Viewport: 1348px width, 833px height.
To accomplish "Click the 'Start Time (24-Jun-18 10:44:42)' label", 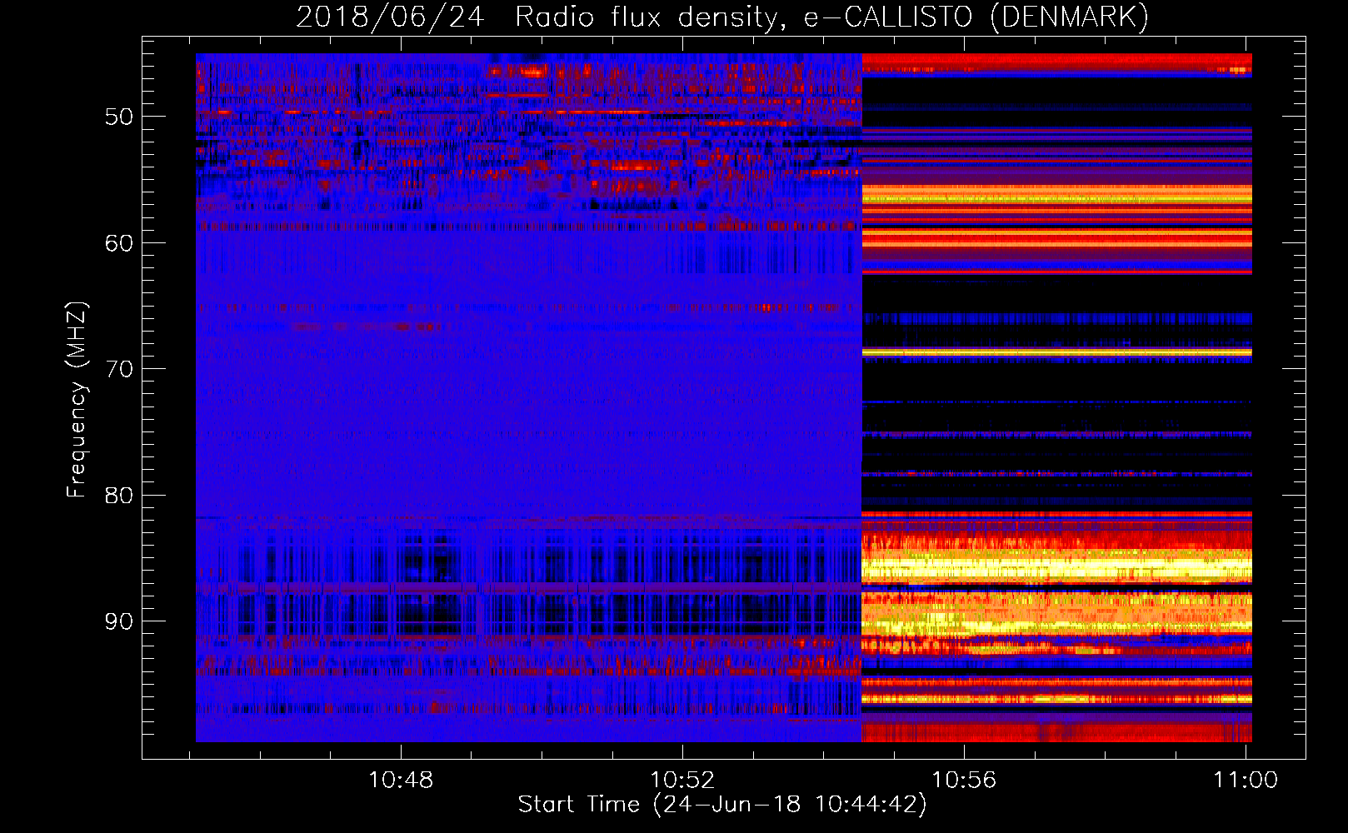I will coord(722,805).
